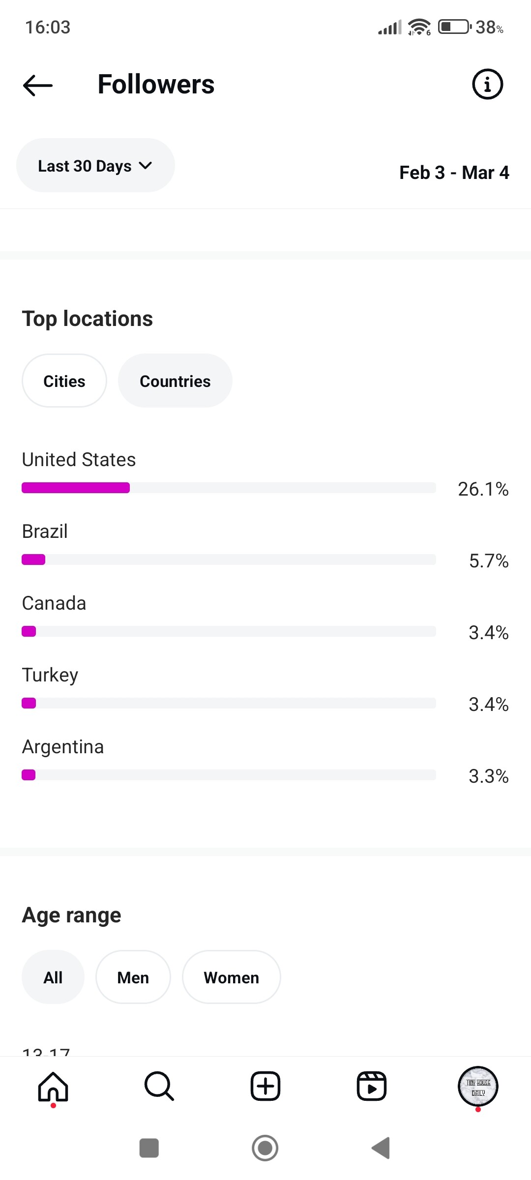This screenshot has width=531, height=1180.
Task: Open the Home feed icon
Action: coord(53,1087)
